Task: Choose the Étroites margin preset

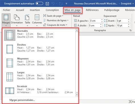Action: coord(39,49)
